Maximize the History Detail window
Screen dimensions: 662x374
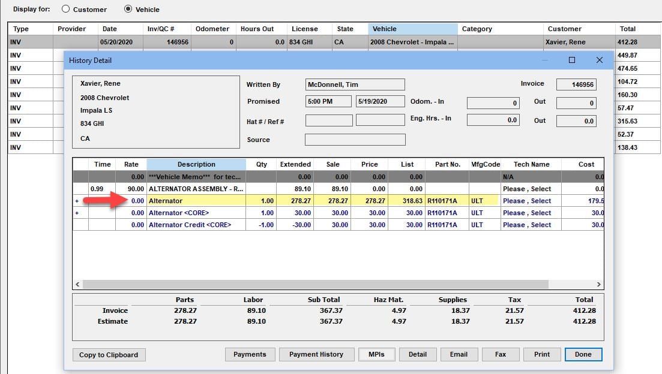tap(571, 60)
